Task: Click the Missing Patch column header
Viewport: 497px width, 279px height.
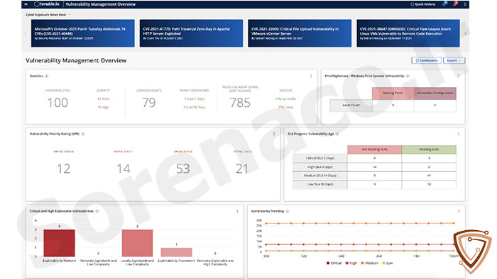Action: (x=393, y=93)
